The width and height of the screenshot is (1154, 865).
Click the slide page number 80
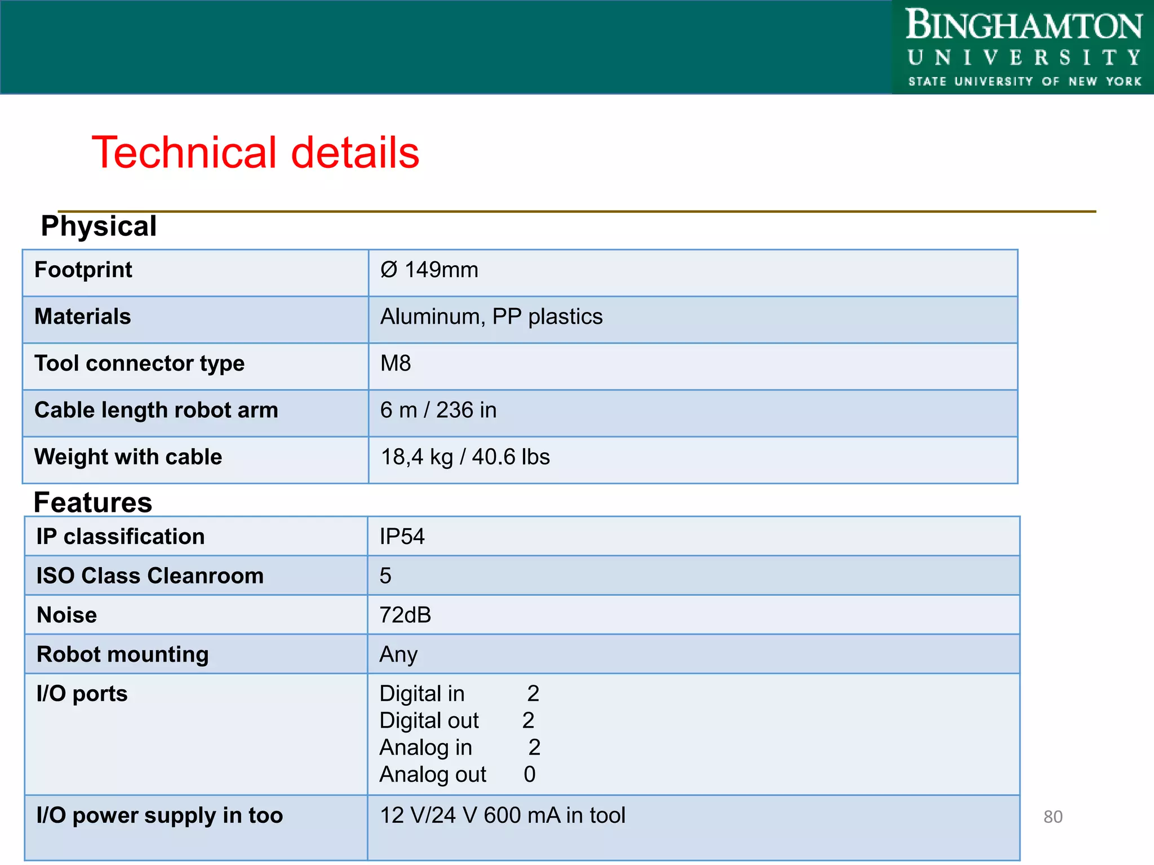1053,817
